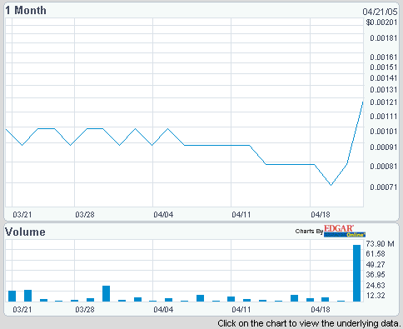Click the 03/21 date under volume chart
403x329 pixels.
[x=22, y=310]
